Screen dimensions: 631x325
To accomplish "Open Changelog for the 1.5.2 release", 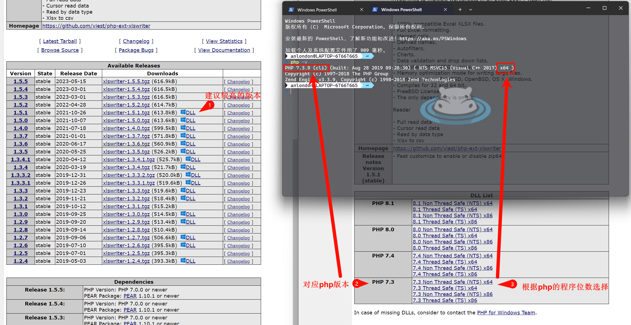I will [x=238, y=105].
